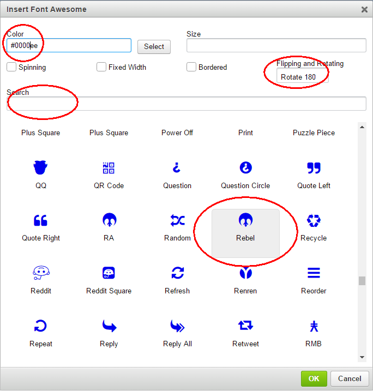Toggle the Fixed Width checkbox
Viewport: 373px width, 391px height.
pos(101,67)
